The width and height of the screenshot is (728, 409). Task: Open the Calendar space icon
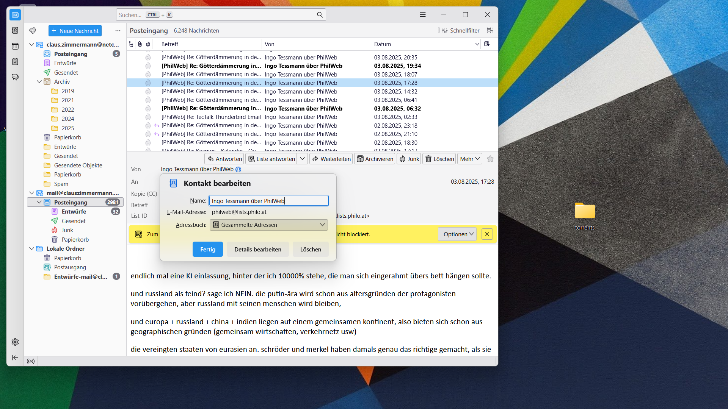(15, 46)
